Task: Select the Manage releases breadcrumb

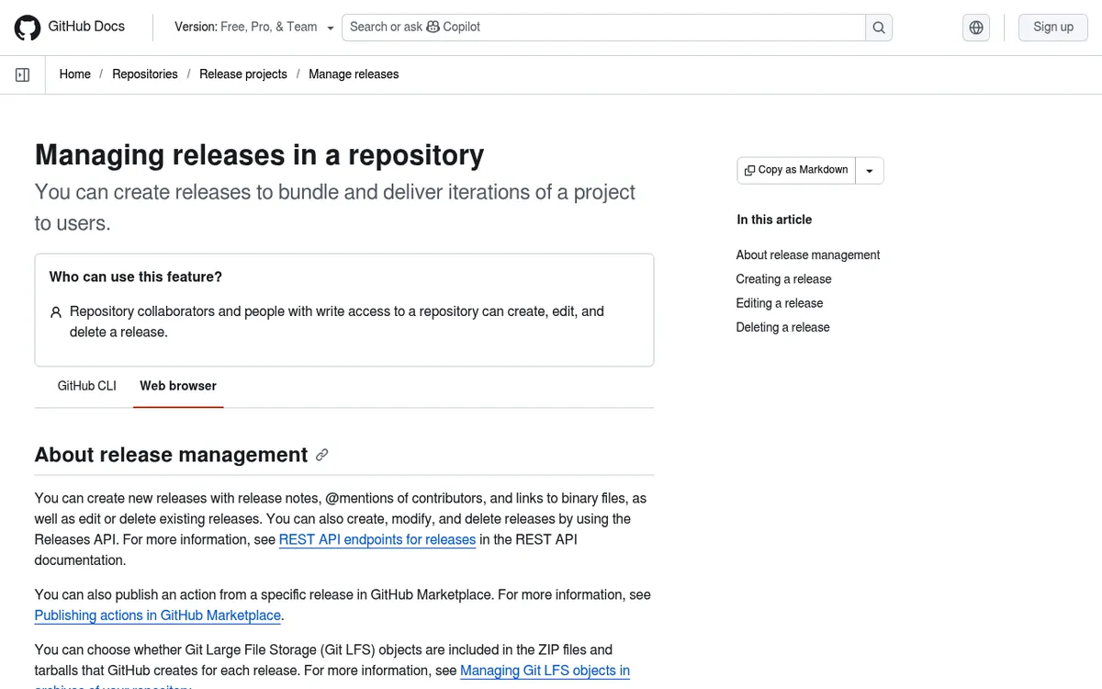Action: click(x=354, y=74)
